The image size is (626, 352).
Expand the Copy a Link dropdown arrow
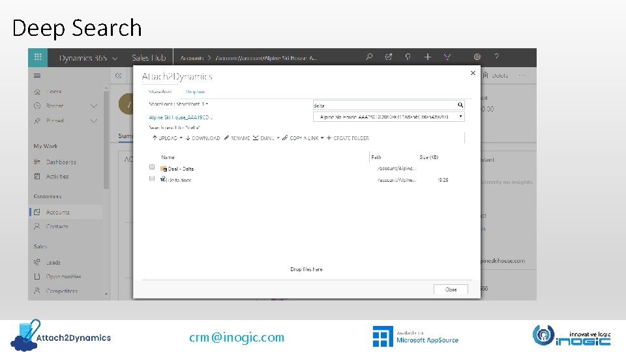322,138
